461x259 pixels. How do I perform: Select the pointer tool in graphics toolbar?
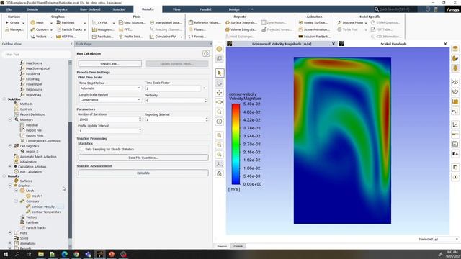(x=219, y=73)
